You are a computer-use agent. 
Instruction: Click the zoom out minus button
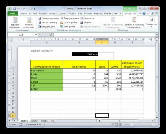(x=132, y=125)
